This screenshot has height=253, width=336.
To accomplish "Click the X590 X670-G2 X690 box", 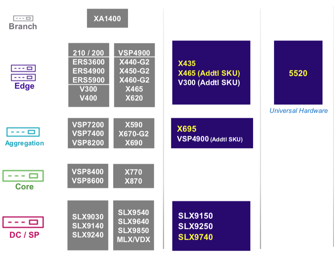I will point(134,133).
